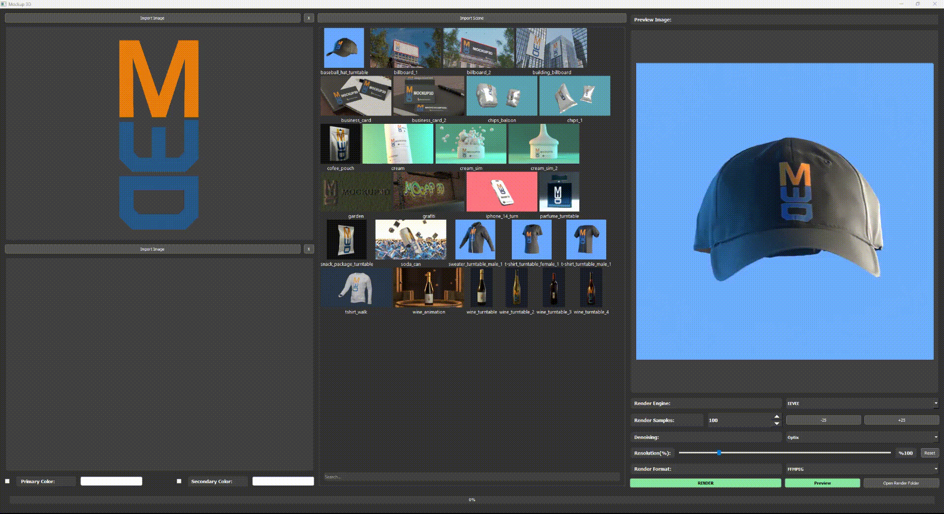944x514 pixels.
Task: Select the chips_baloon scene thumbnail
Action: coord(501,96)
